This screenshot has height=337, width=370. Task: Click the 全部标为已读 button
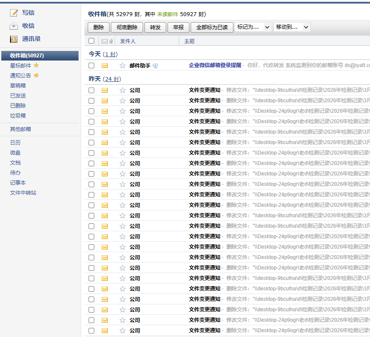coord(212,27)
